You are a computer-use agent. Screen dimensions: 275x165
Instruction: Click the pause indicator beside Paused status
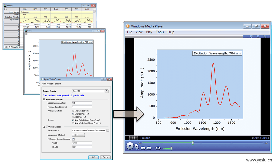(133, 138)
